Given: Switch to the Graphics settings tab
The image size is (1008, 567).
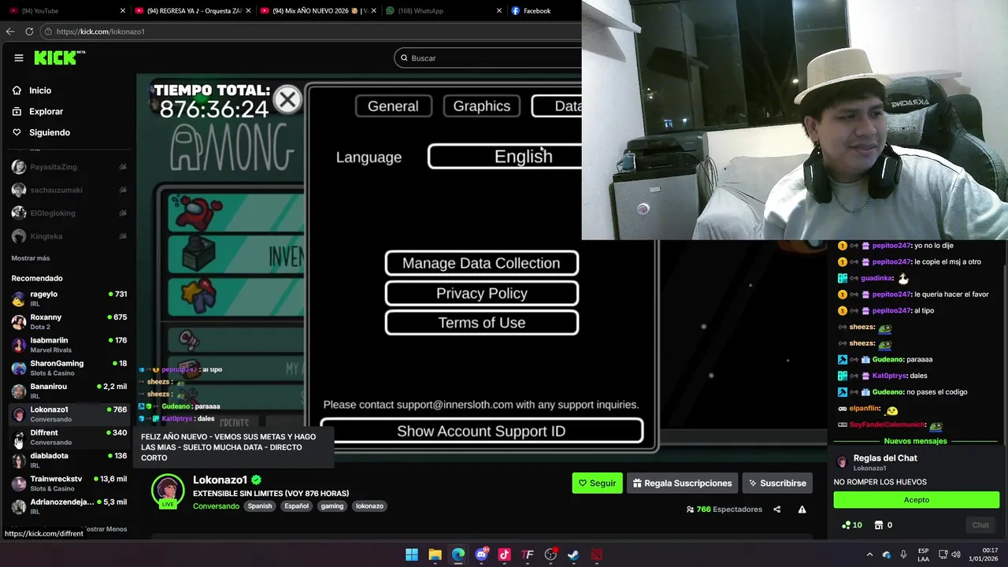Looking at the screenshot, I should point(482,106).
